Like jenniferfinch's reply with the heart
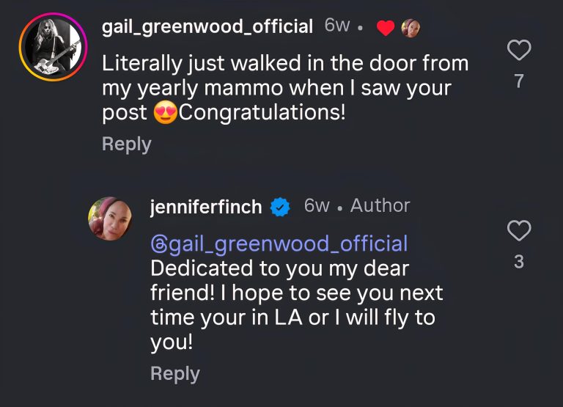This screenshot has width=563, height=407. click(x=519, y=231)
